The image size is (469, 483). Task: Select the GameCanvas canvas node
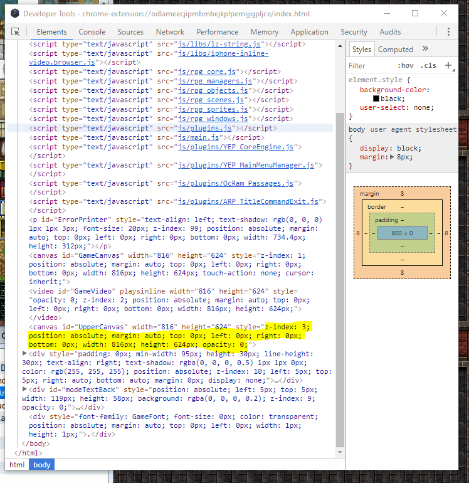[x=171, y=268]
